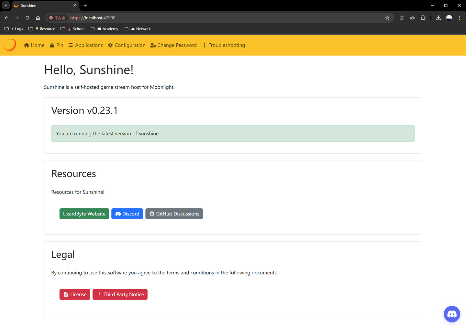This screenshot has height=328, width=466.
Task: Click the 'Resources for Sunshine!' text
Action: (x=78, y=192)
